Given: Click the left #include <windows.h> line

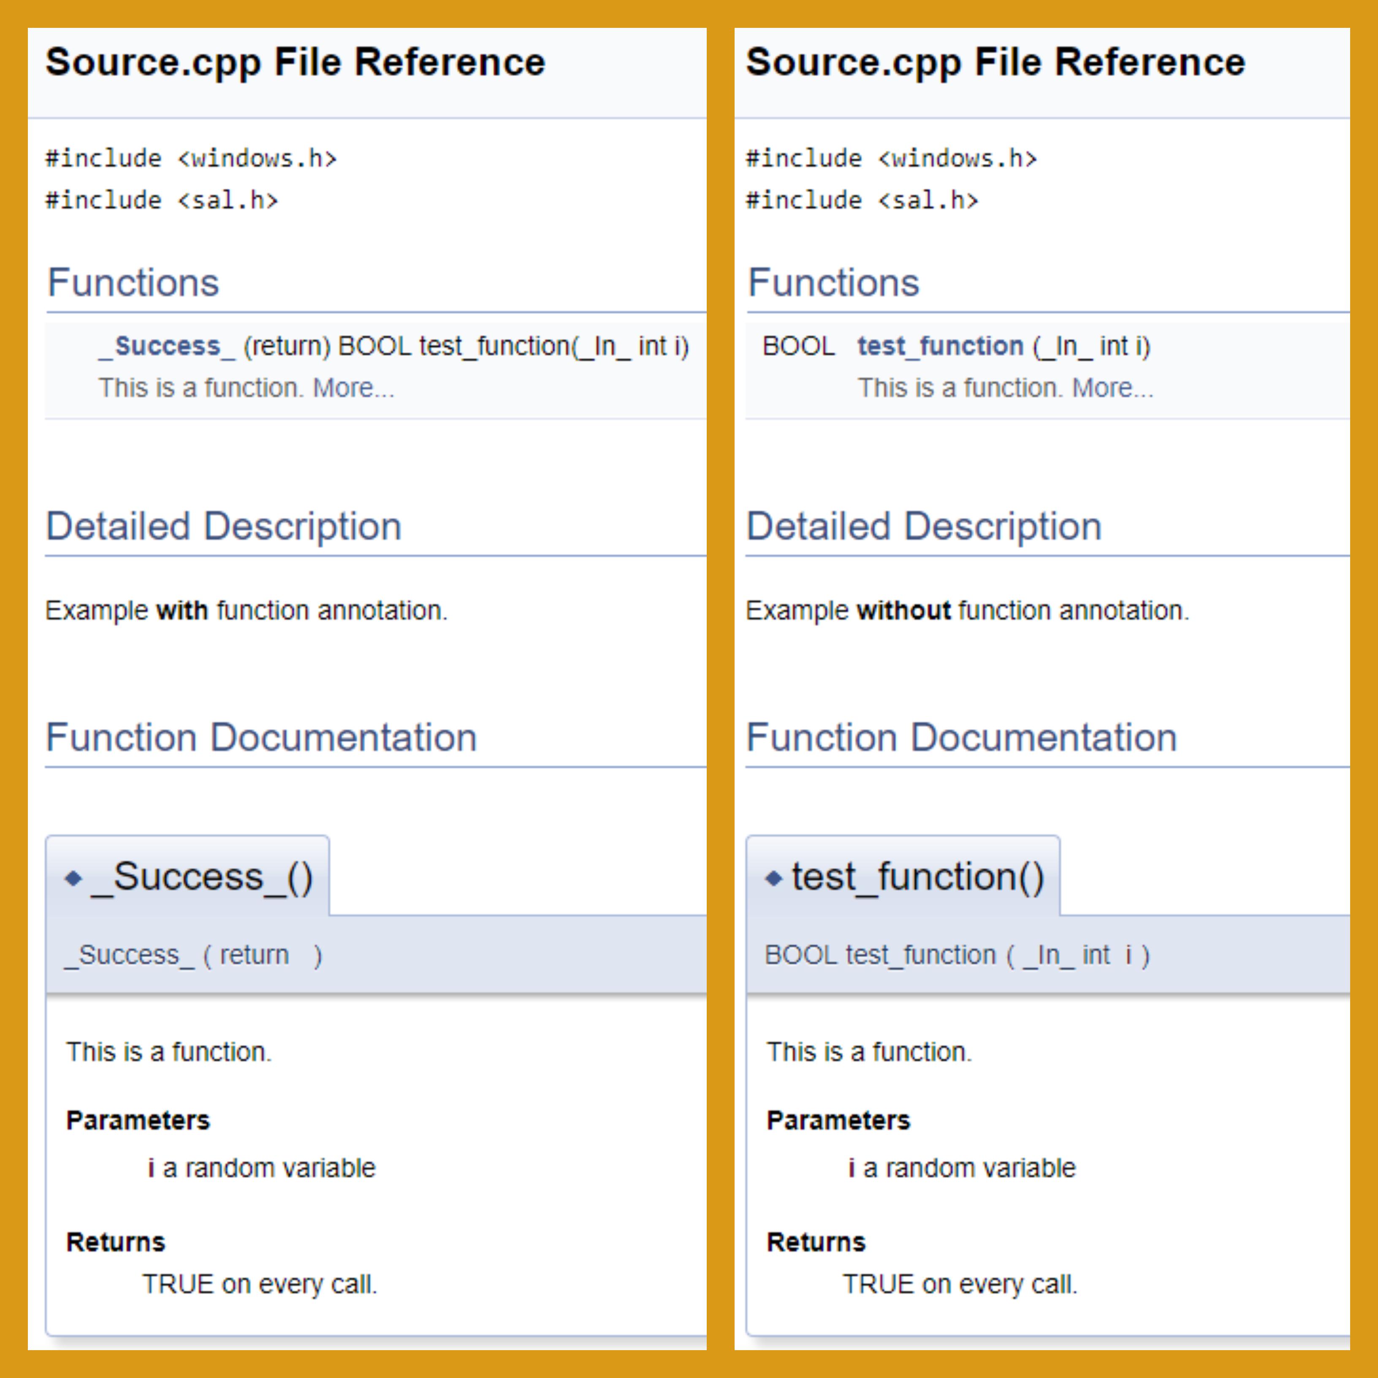Looking at the screenshot, I should pyautogui.click(x=191, y=158).
